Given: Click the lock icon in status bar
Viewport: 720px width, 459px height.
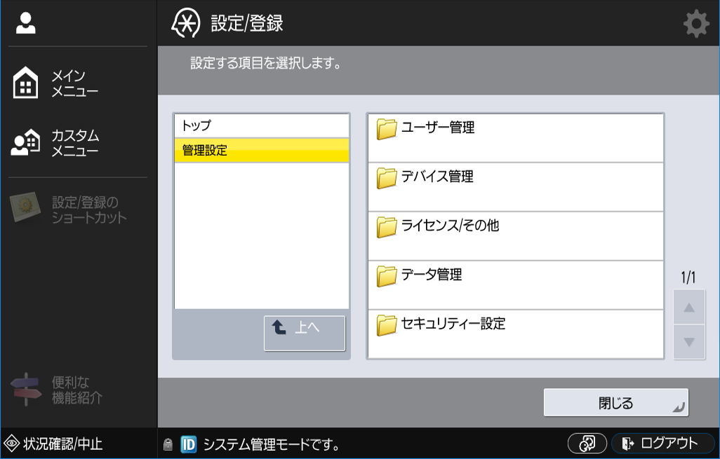Looking at the screenshot, I should tap(168, 444).
